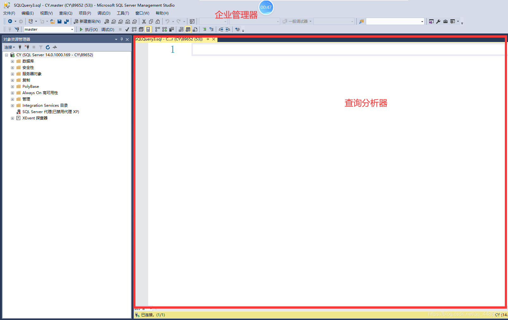Click the Parse checkmark icon
Image resolution: width=508 pixels, height=320 pixels.
point(127,29)
